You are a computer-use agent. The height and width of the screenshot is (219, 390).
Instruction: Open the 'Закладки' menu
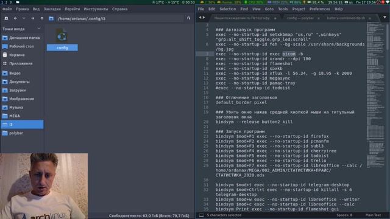click(52, 9)
